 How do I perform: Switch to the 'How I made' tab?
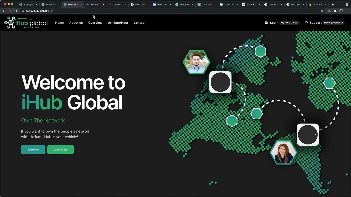click(162, 5)
